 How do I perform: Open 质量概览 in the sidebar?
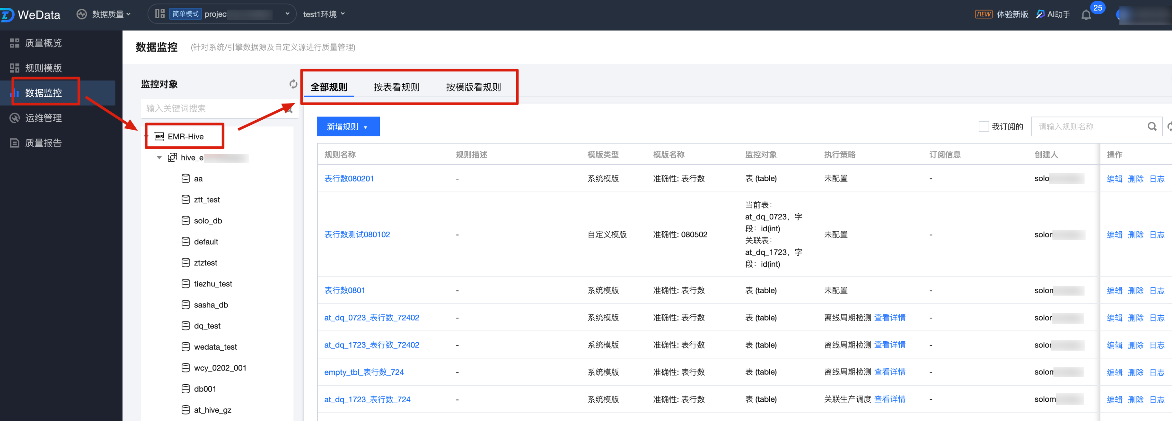43,43
